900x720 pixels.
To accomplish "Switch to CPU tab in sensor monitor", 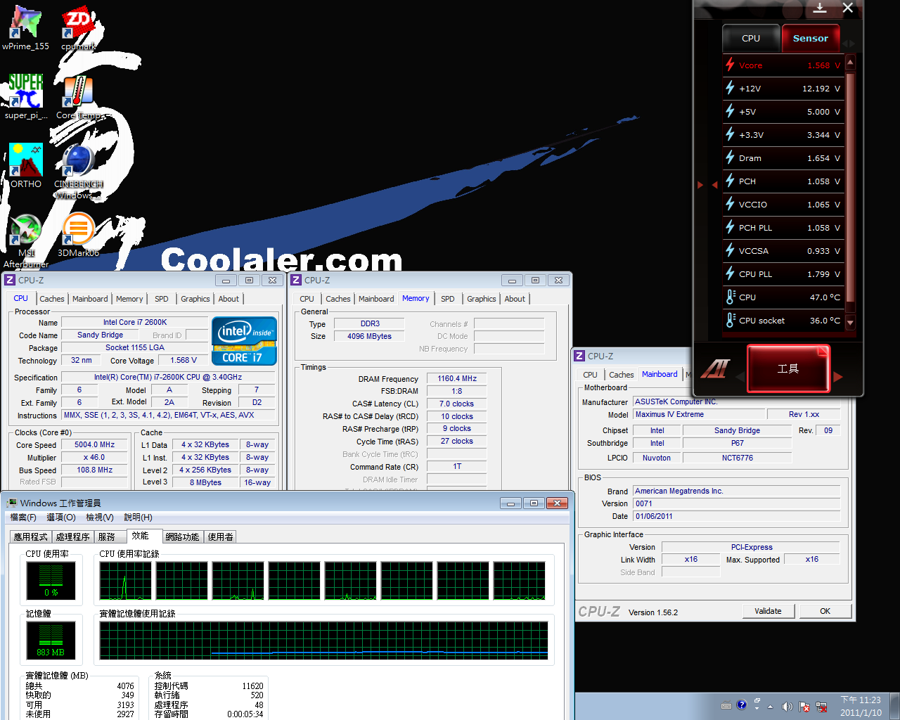I will tap(751, 38).
